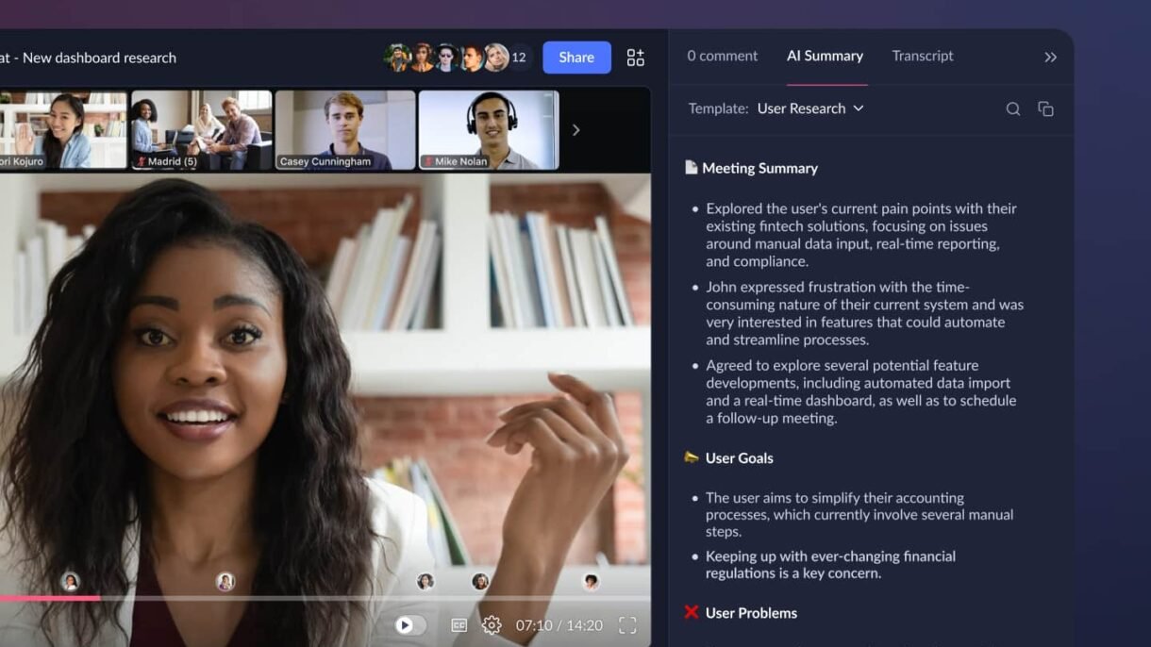The height and width of the screenshot is (647, 1151).
Task: Click the bullet starting "John expressed frustration"
Action: click(865, 313)
